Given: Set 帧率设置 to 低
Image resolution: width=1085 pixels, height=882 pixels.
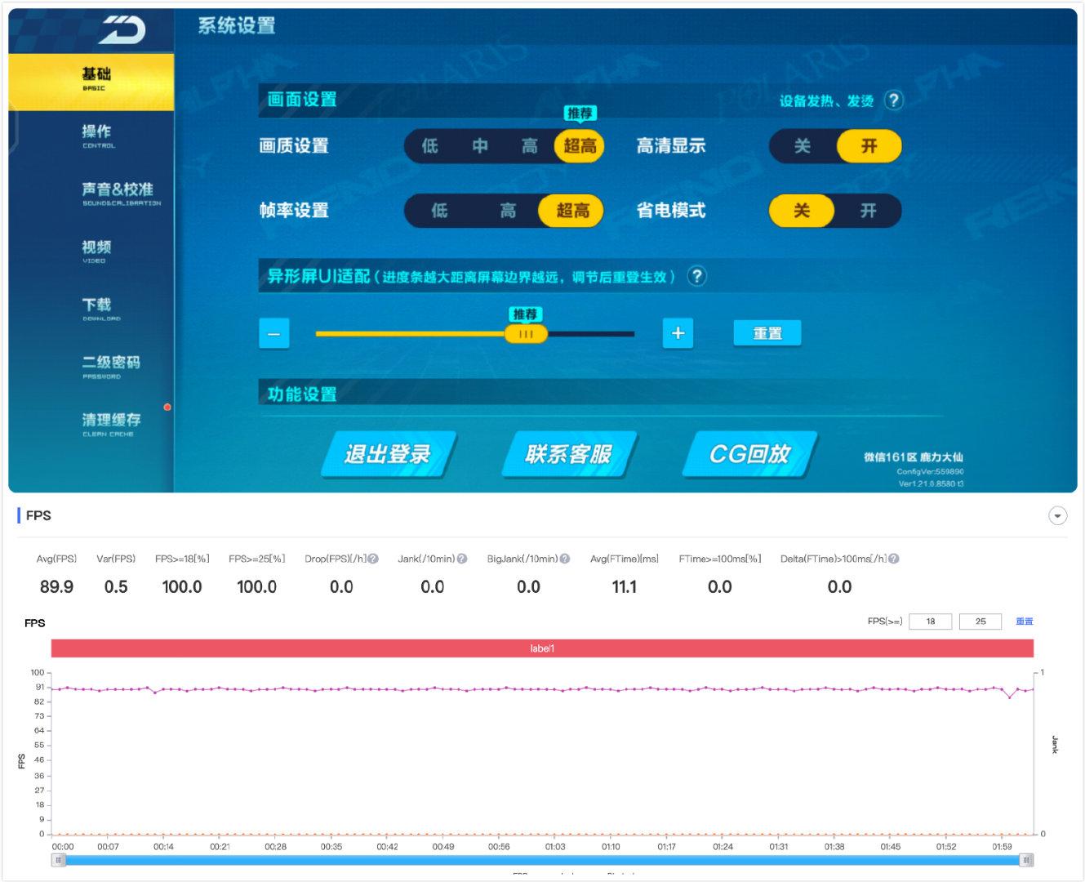Looking at the screenshot, I should click(x=439, y=211).
